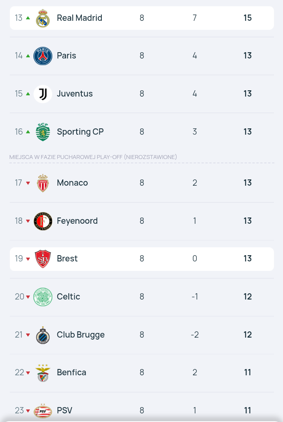
Task: Click the green up arrow beside rank 14
Action: (28, 56)
